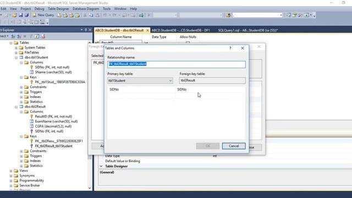Expand the Views folder
Image resolution: width=352 pixels, height=198 pixels.
11,171
